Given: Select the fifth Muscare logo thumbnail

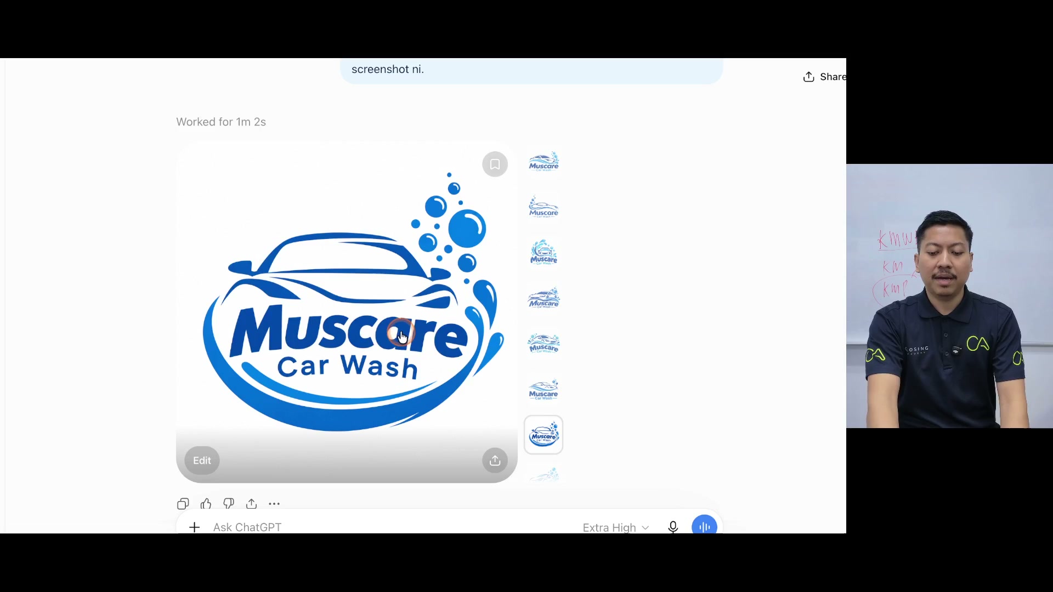Looking at the screenshot, I should point(544,344).
